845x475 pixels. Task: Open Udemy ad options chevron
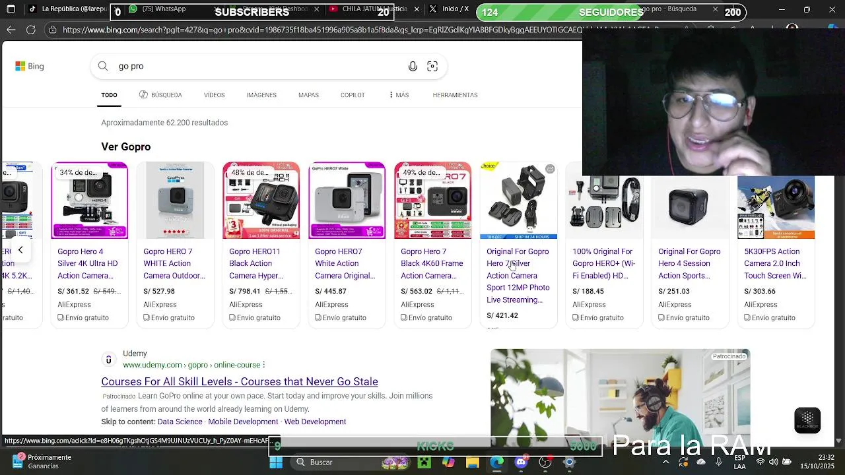point(263,365)
